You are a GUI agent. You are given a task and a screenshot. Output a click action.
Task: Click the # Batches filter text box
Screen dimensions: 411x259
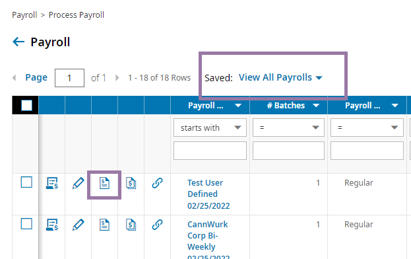(x=288, y=151)
